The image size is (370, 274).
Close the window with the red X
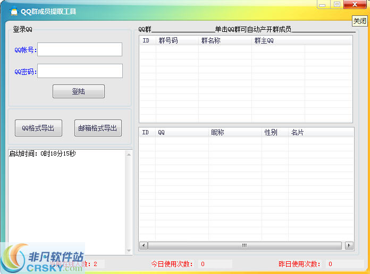coord(355,4)
